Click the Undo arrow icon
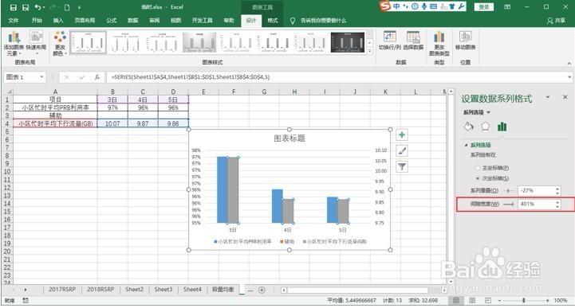575x308 pixels. pyautogui.click(x=37, y=7)
